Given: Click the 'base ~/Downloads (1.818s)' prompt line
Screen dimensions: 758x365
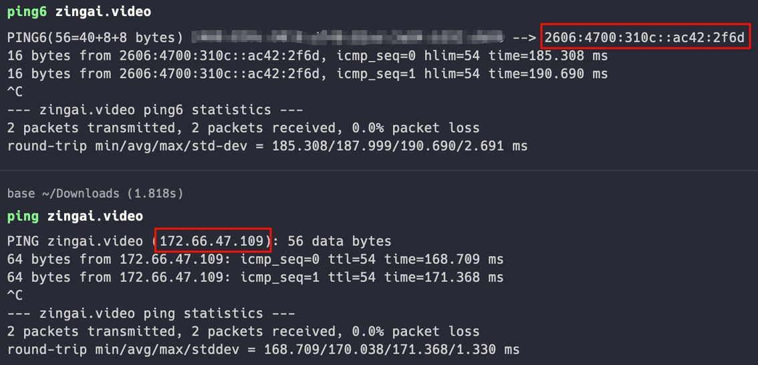Looking at the screenshot, I should (96, 194).
